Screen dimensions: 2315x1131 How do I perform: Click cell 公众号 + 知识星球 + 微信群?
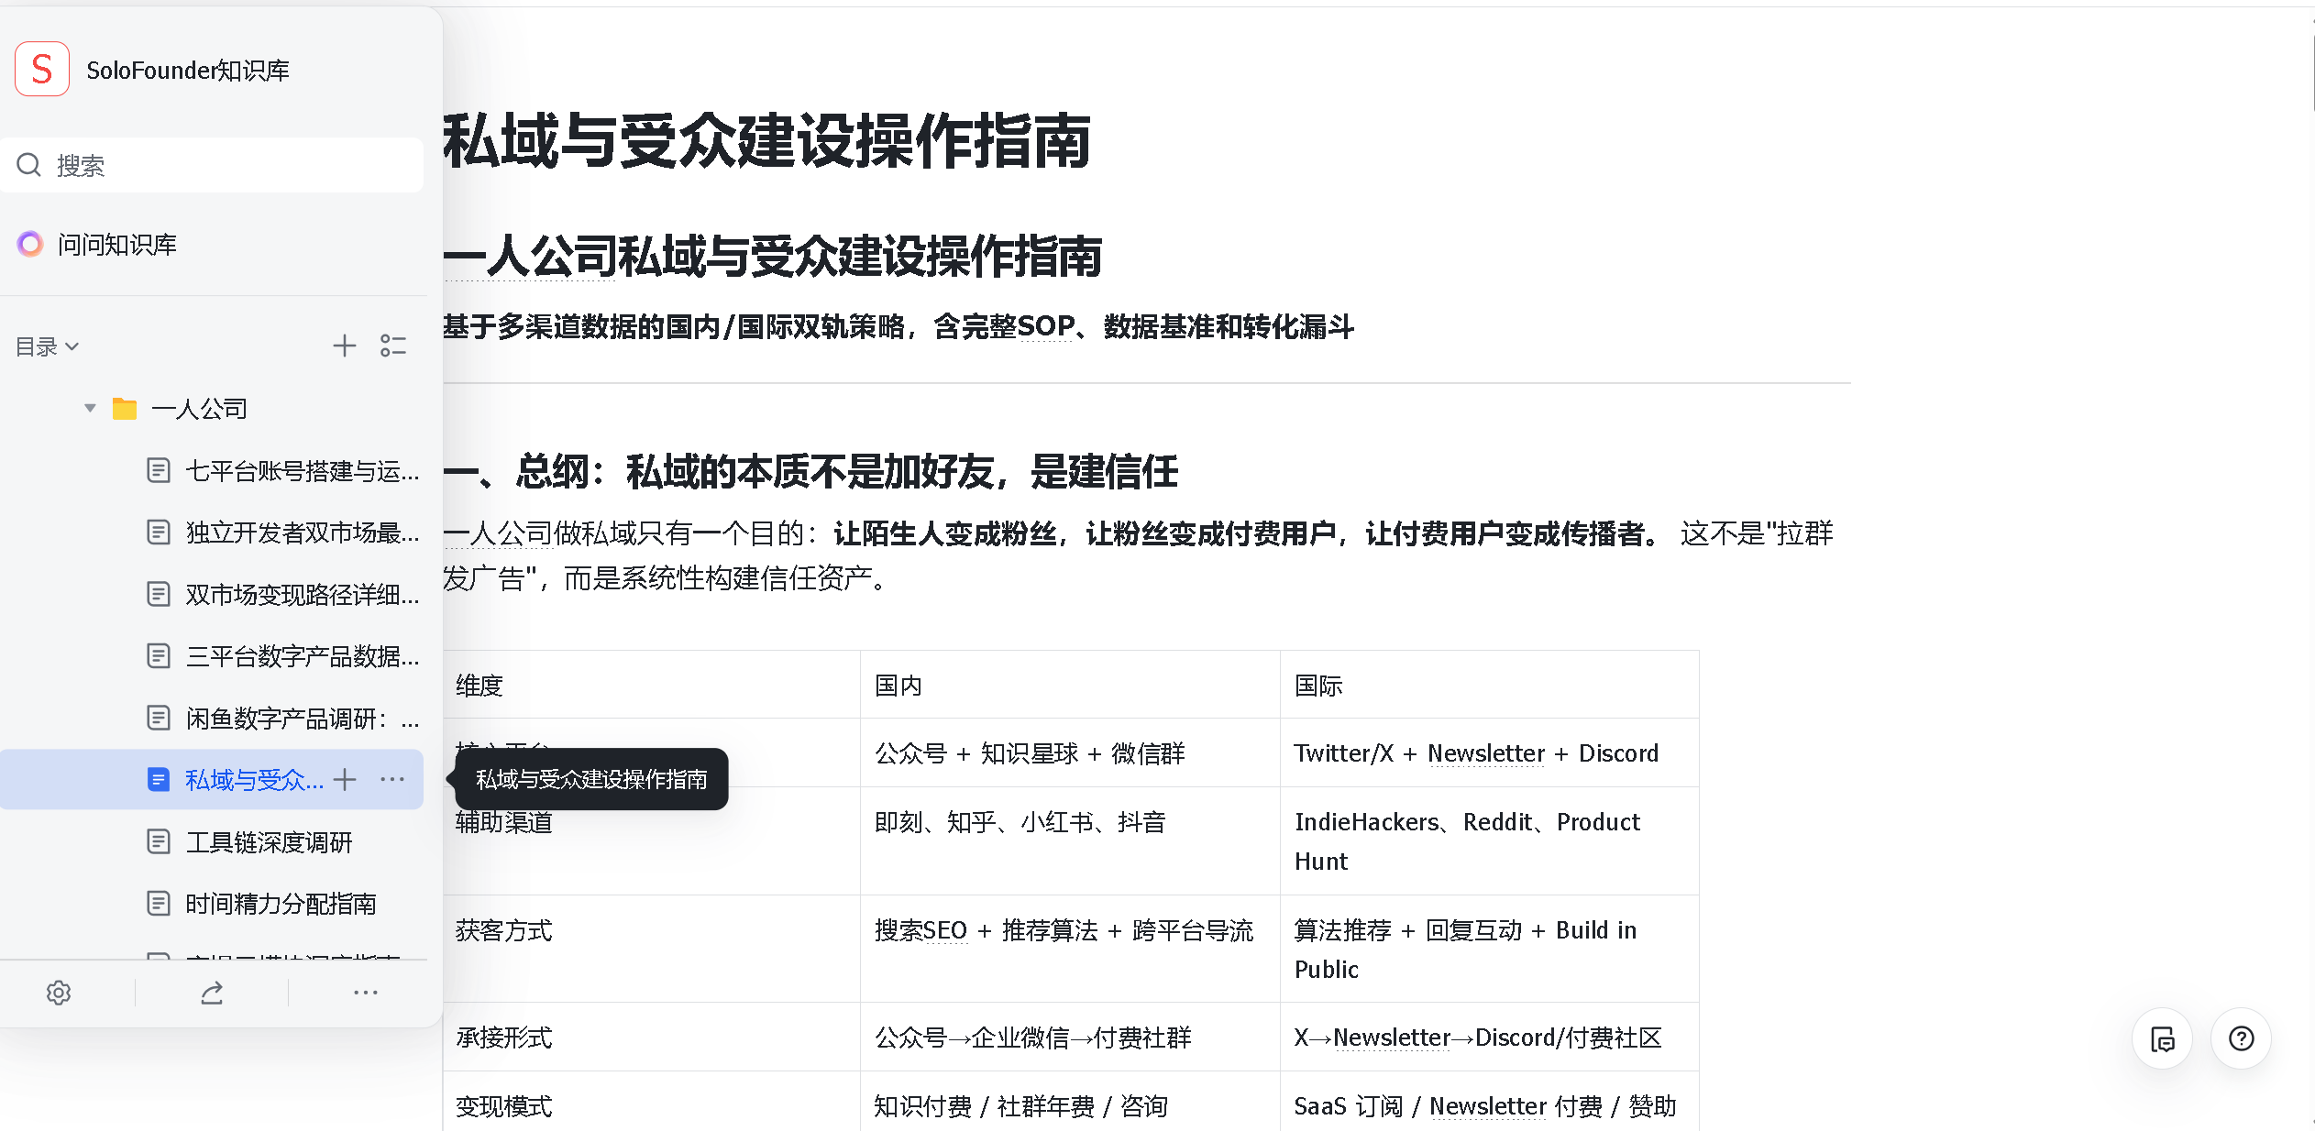tap(1070, 753)
